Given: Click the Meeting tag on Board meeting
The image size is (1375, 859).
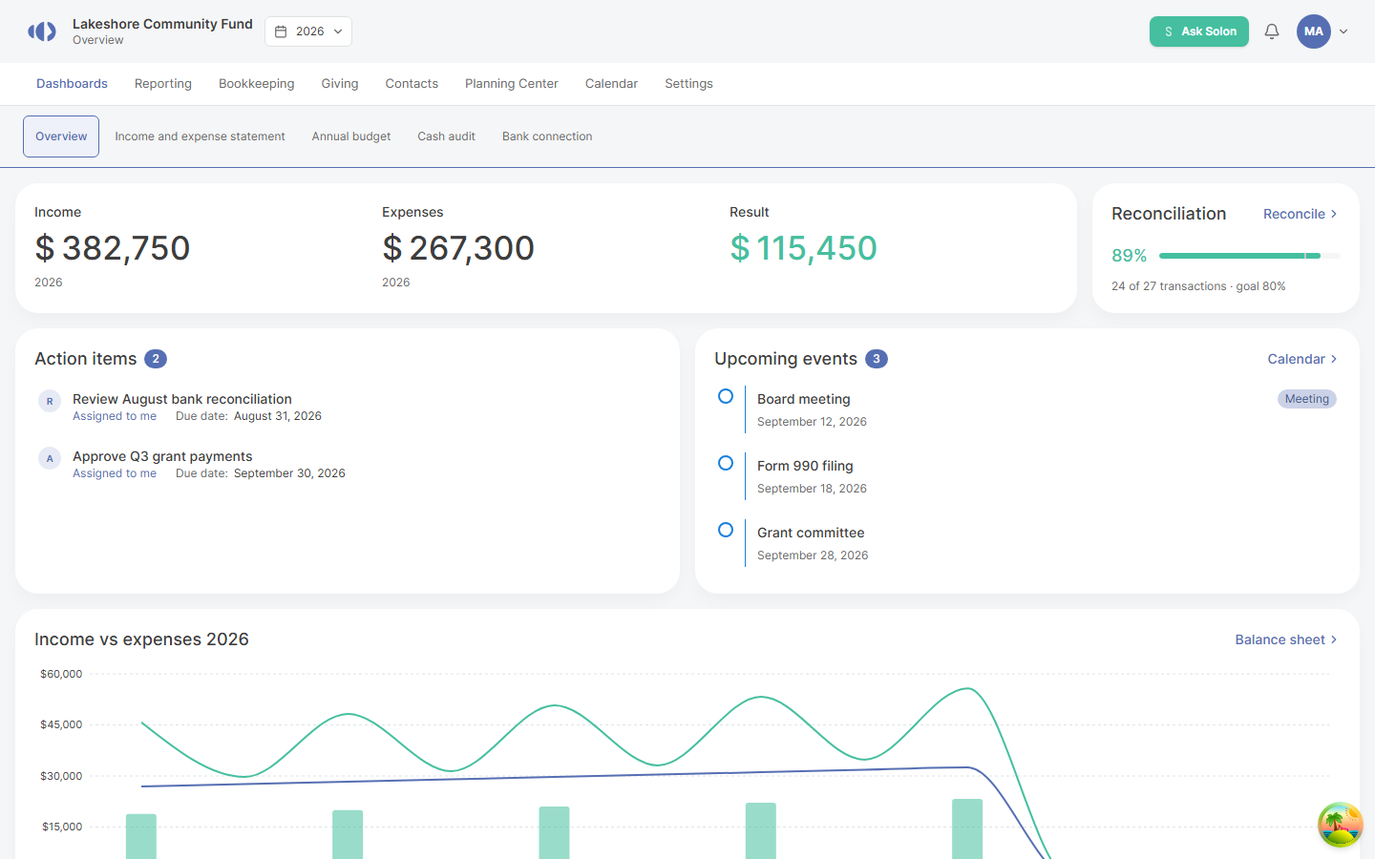Looking at the screenshot, I should point(1307,399).
